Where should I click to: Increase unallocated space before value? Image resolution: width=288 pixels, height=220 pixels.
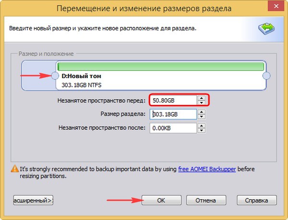tap(202, 98)
